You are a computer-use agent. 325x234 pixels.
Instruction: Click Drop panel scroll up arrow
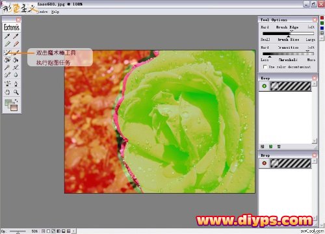[315, 161]
